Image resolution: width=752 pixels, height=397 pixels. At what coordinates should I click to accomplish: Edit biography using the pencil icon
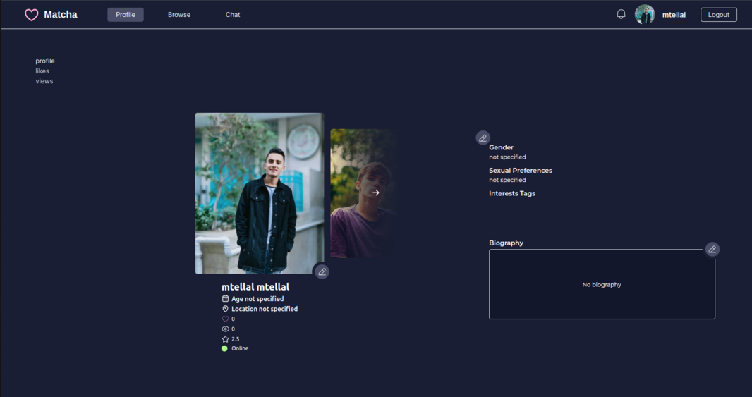712,250
